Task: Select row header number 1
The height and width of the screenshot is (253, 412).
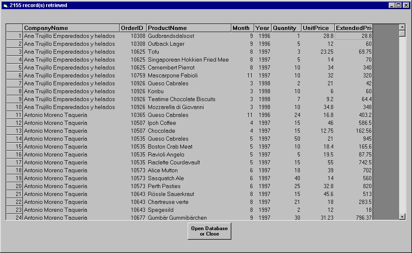Action: coord(15,36)
